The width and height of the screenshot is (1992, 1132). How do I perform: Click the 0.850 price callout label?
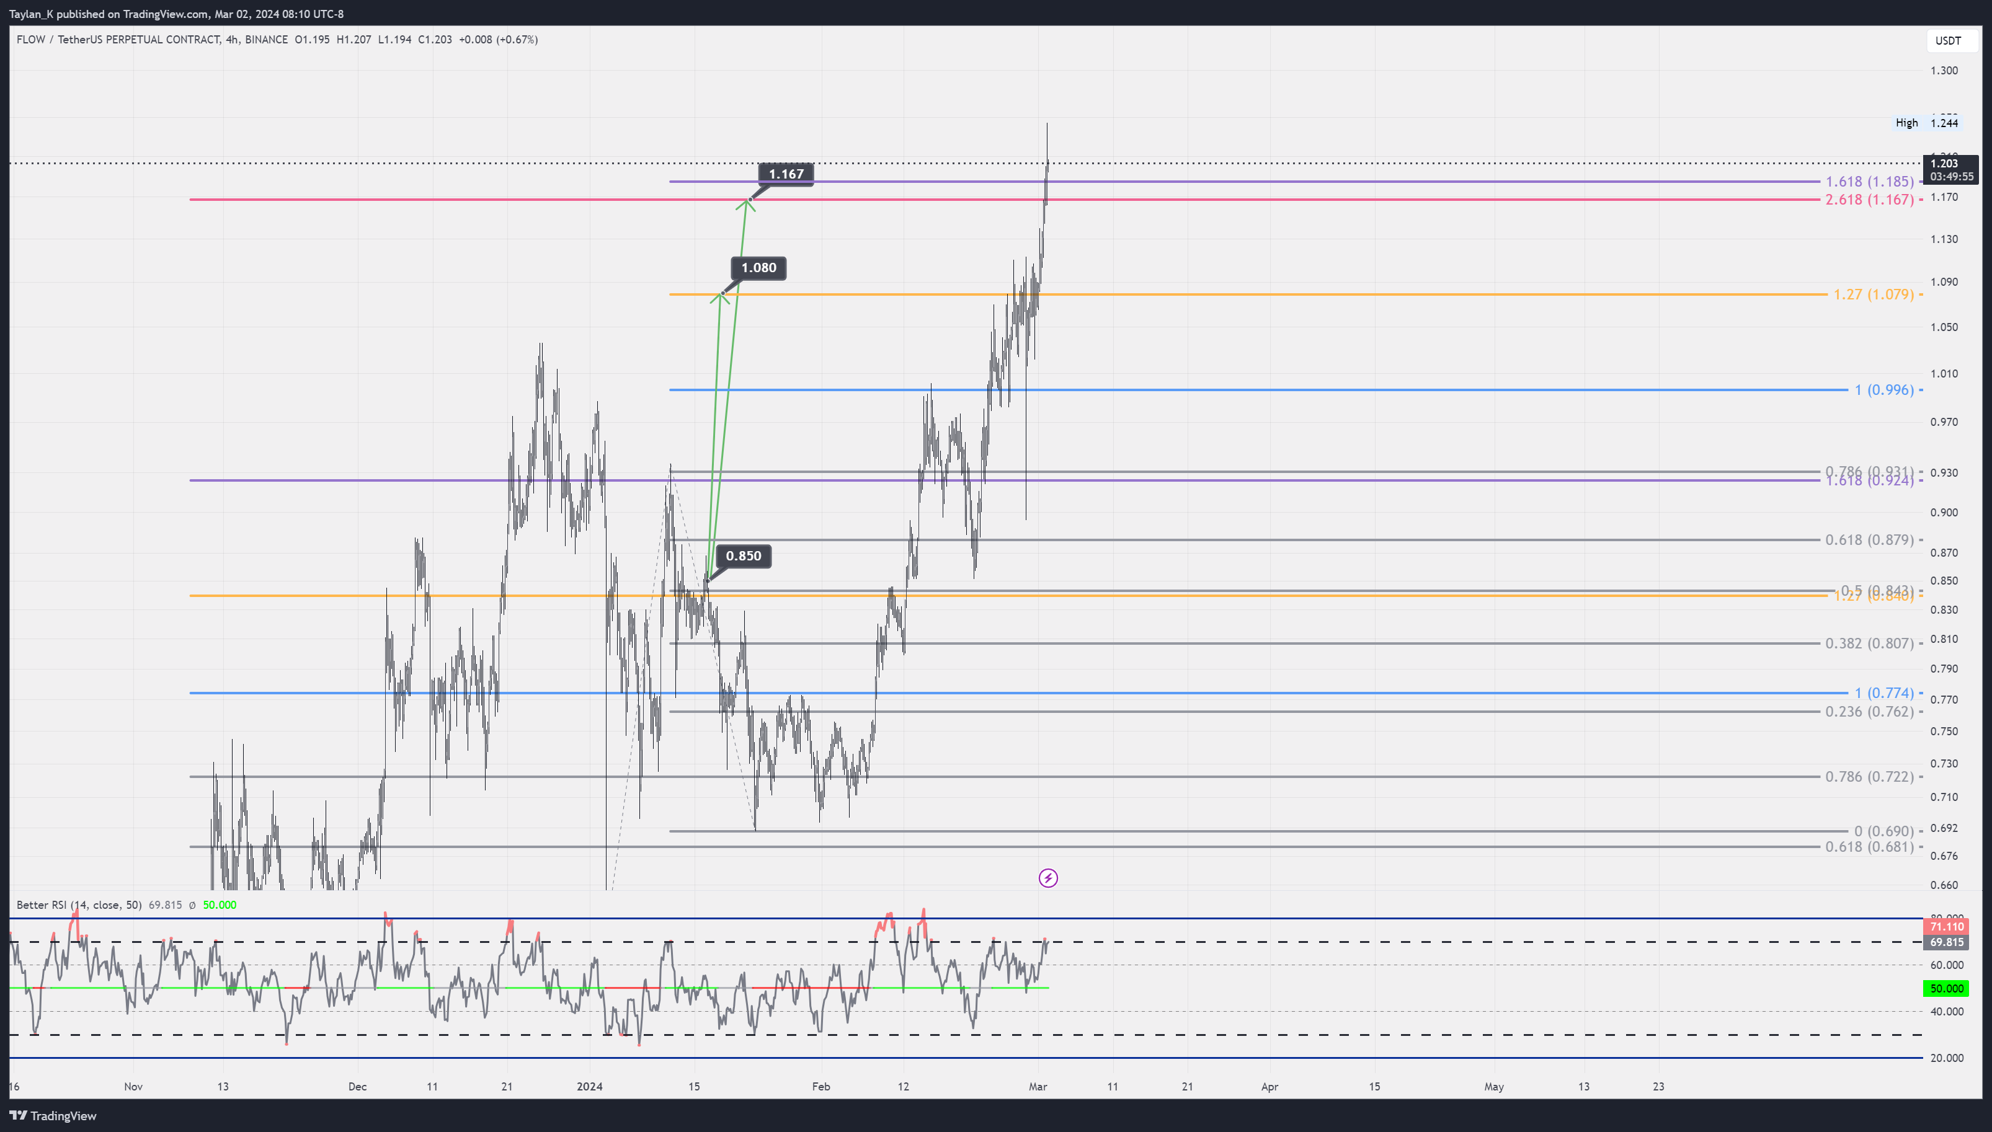(744, 556)
